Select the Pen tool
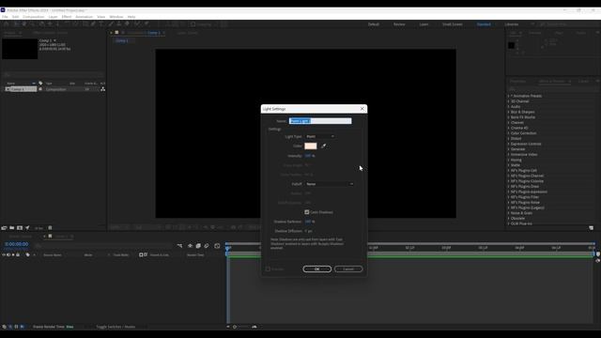 point(93,23)
